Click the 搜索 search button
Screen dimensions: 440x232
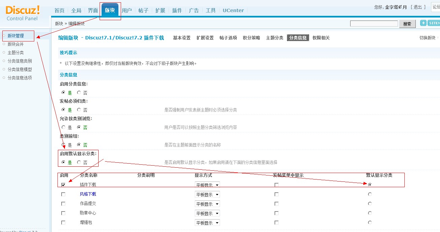point(407,24)
